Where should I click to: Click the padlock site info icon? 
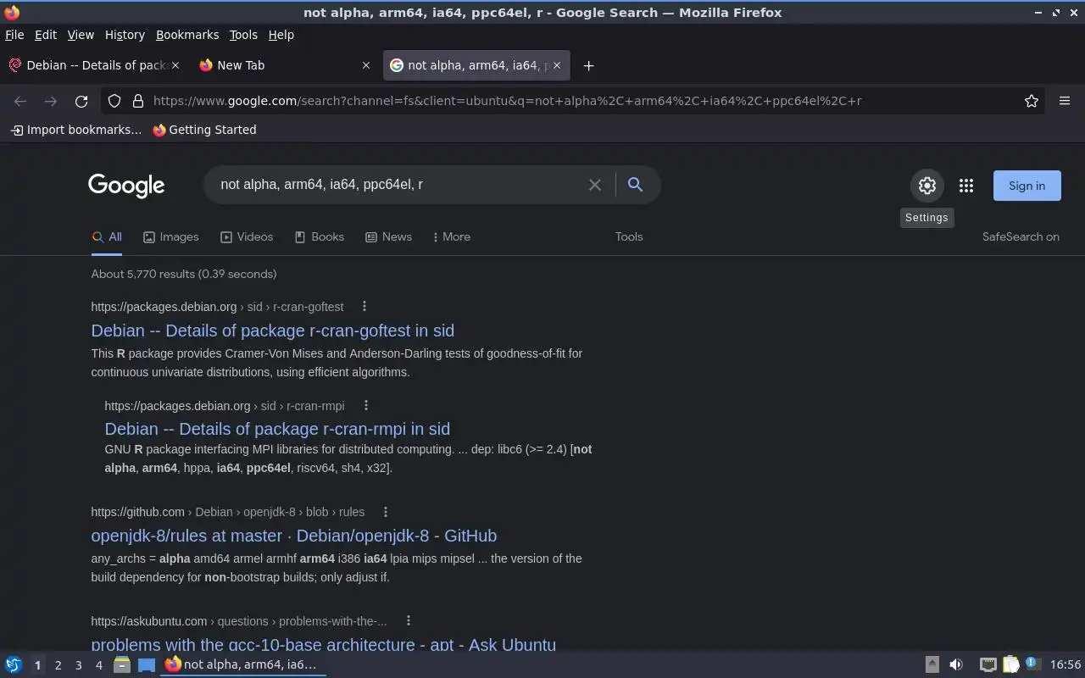[138, 101]
